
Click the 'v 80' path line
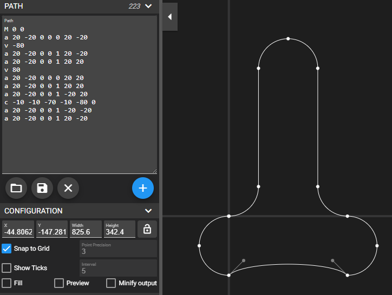click(12, 70)
